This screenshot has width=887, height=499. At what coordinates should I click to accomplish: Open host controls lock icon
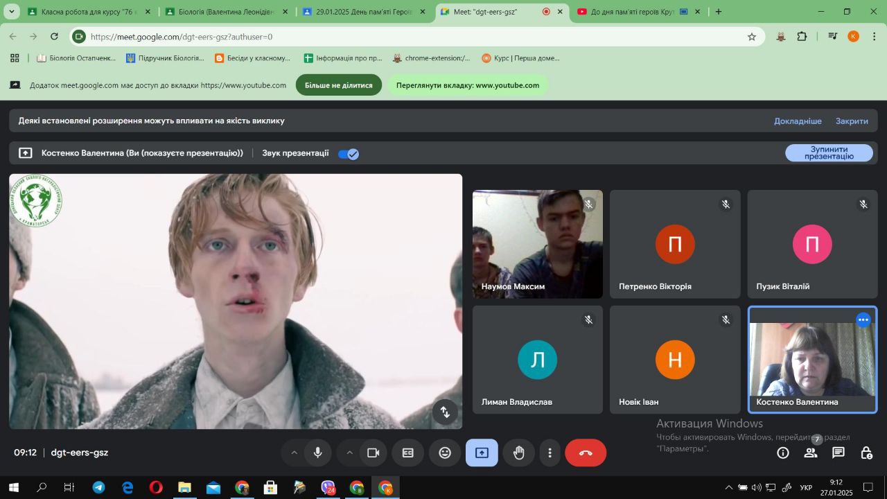(x=866, y=453)
